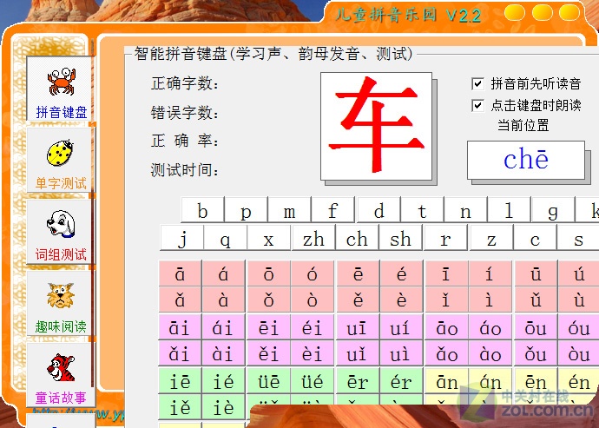Tap the t initial key
The height and width of the screenshot is (428, 599).
coord(422,210)
